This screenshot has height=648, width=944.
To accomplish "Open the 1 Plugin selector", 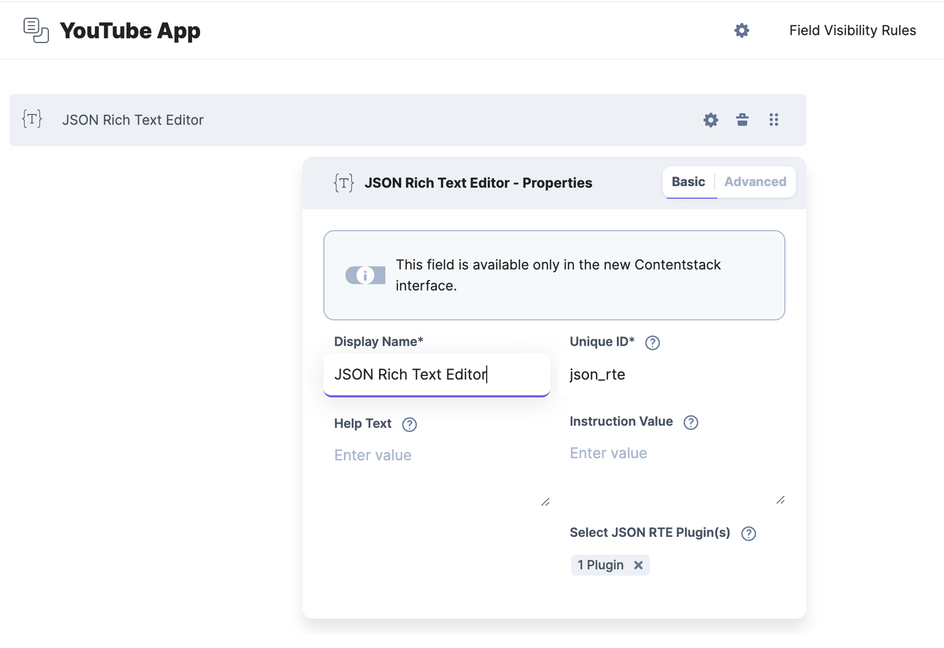I will [600, 565].
